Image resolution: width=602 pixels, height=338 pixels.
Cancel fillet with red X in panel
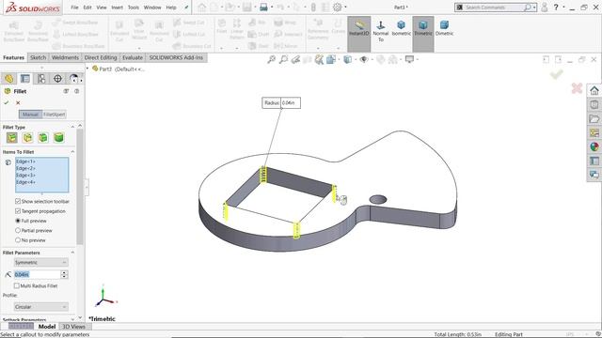(18, 102)
